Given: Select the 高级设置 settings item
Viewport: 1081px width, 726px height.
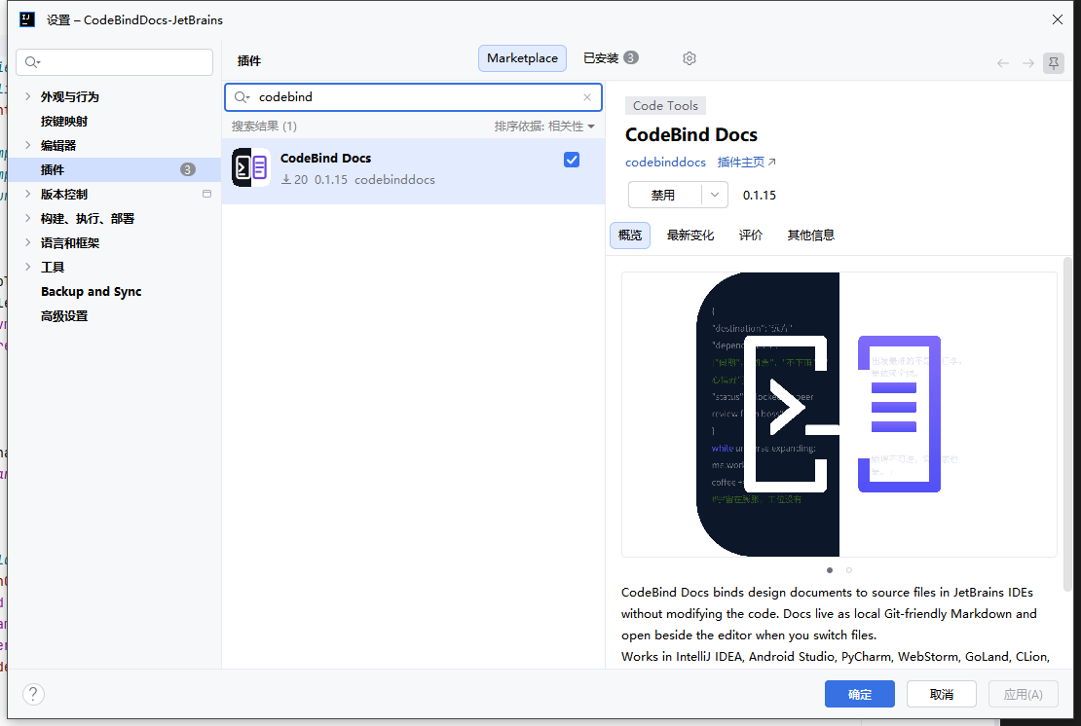Looking at the screenshot, I should (64, 316).
